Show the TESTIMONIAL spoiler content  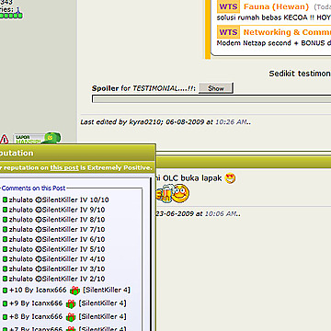tap(216, 88)
